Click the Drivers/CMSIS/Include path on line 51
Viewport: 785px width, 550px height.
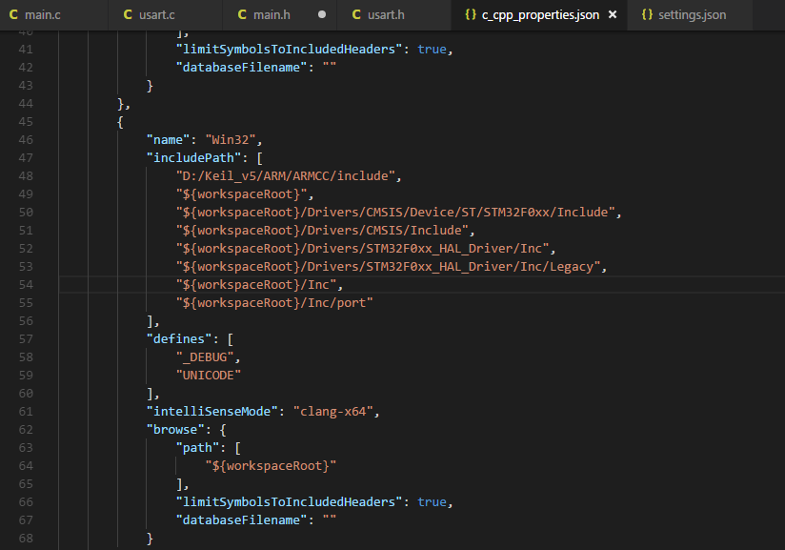click(x=322, y=231)
